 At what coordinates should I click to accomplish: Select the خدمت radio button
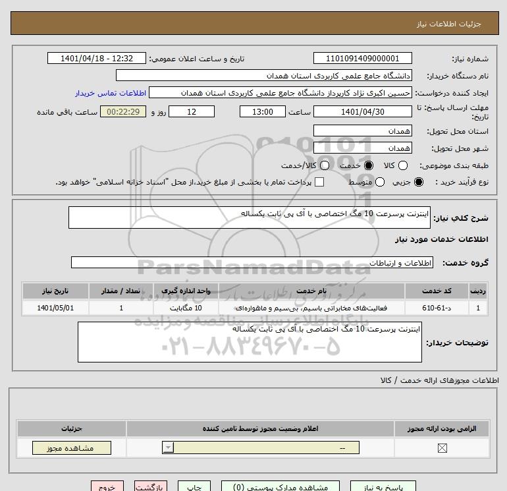[368, 165]
